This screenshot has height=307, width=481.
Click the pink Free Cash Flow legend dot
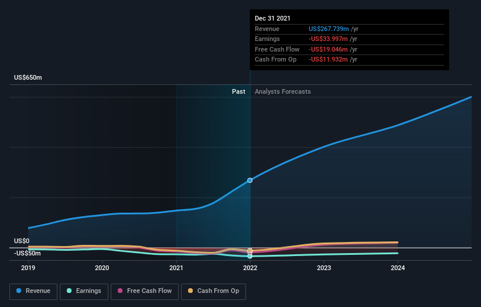120,291
